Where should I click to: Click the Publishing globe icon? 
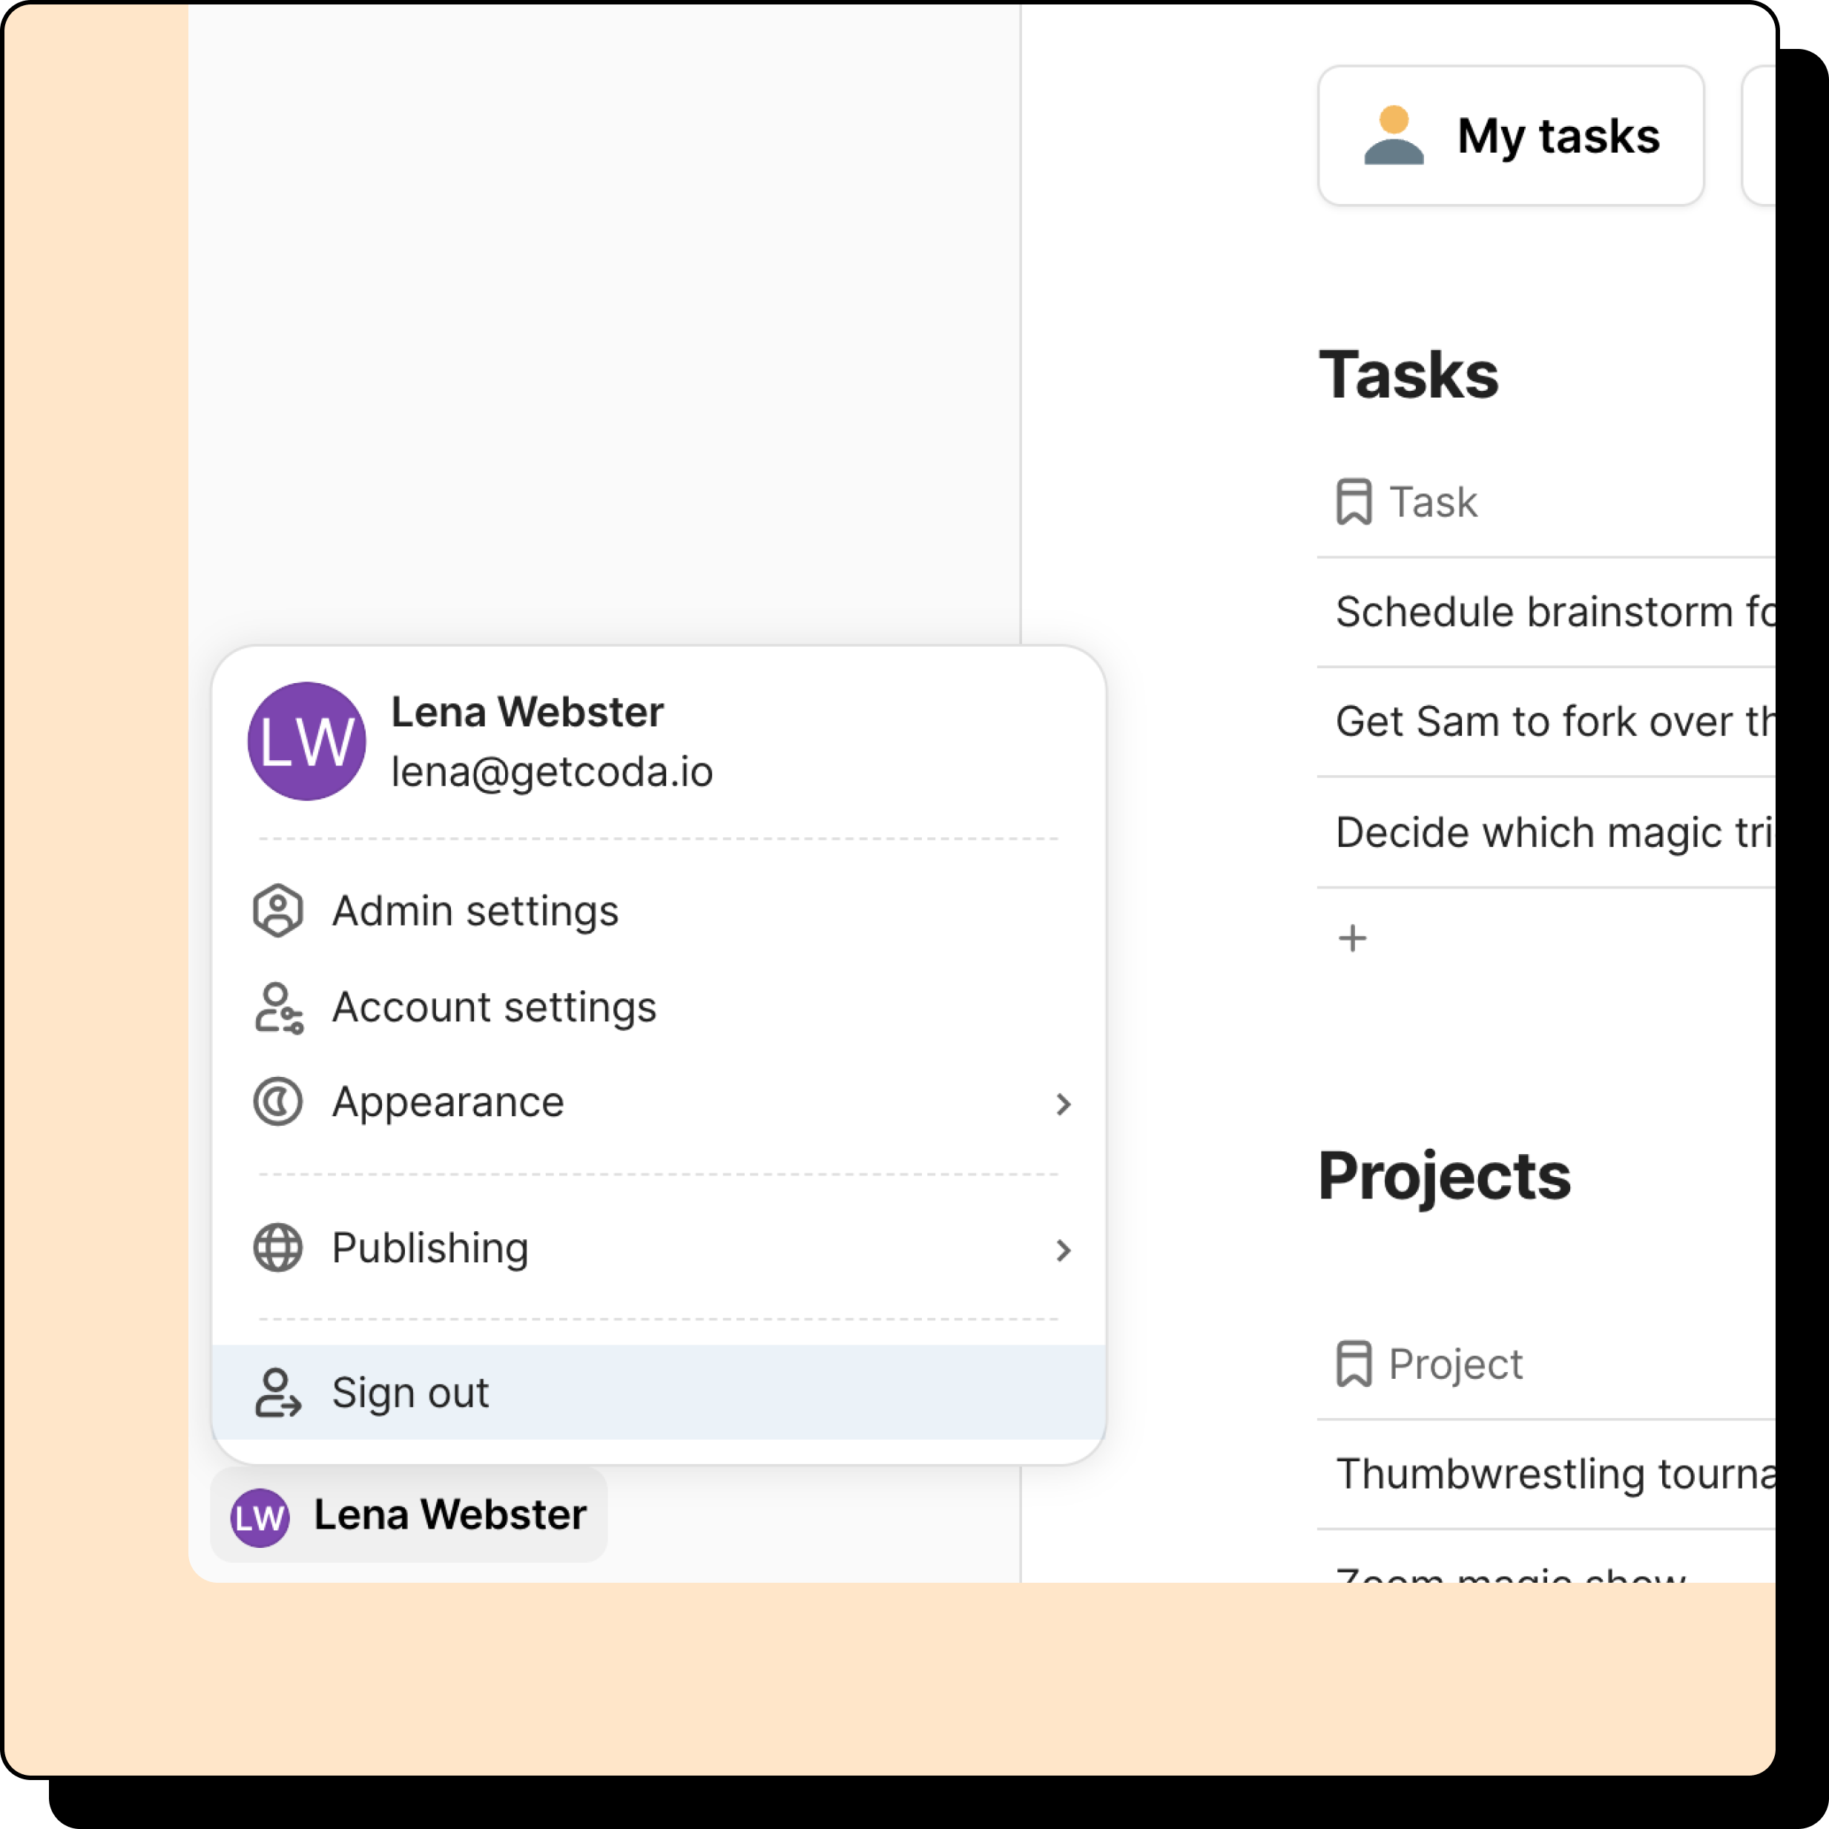(277, 1248)
